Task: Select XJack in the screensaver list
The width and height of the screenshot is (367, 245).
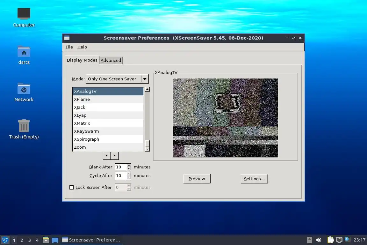Action: tap(108, 108)
